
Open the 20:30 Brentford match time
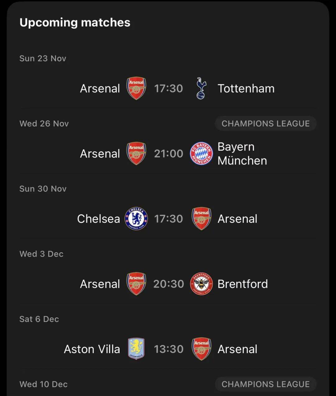pos(169,284)
